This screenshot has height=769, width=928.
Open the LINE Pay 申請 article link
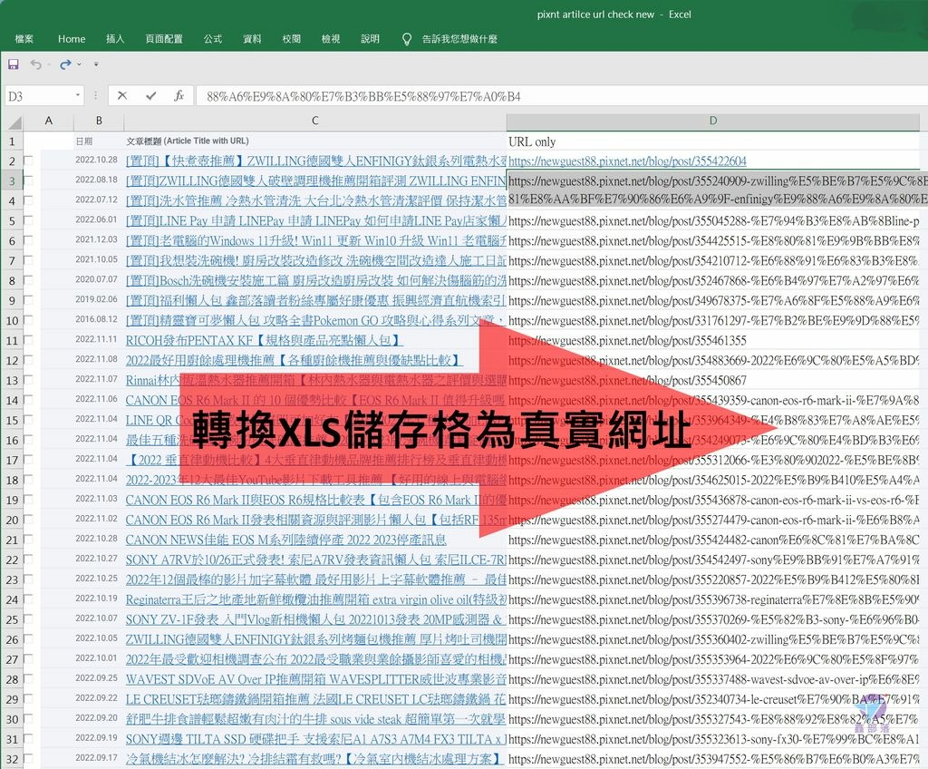[316, 220]
